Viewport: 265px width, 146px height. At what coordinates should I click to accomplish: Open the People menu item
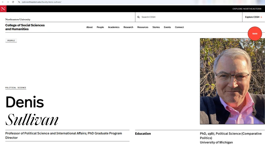pyautogui.click(x=100, y=27)
